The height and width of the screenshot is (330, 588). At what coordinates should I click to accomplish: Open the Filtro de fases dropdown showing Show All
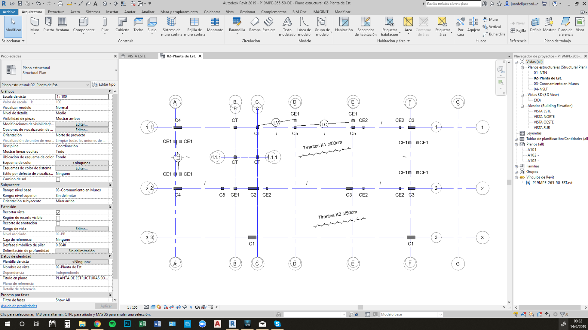[x=82, y=300]
